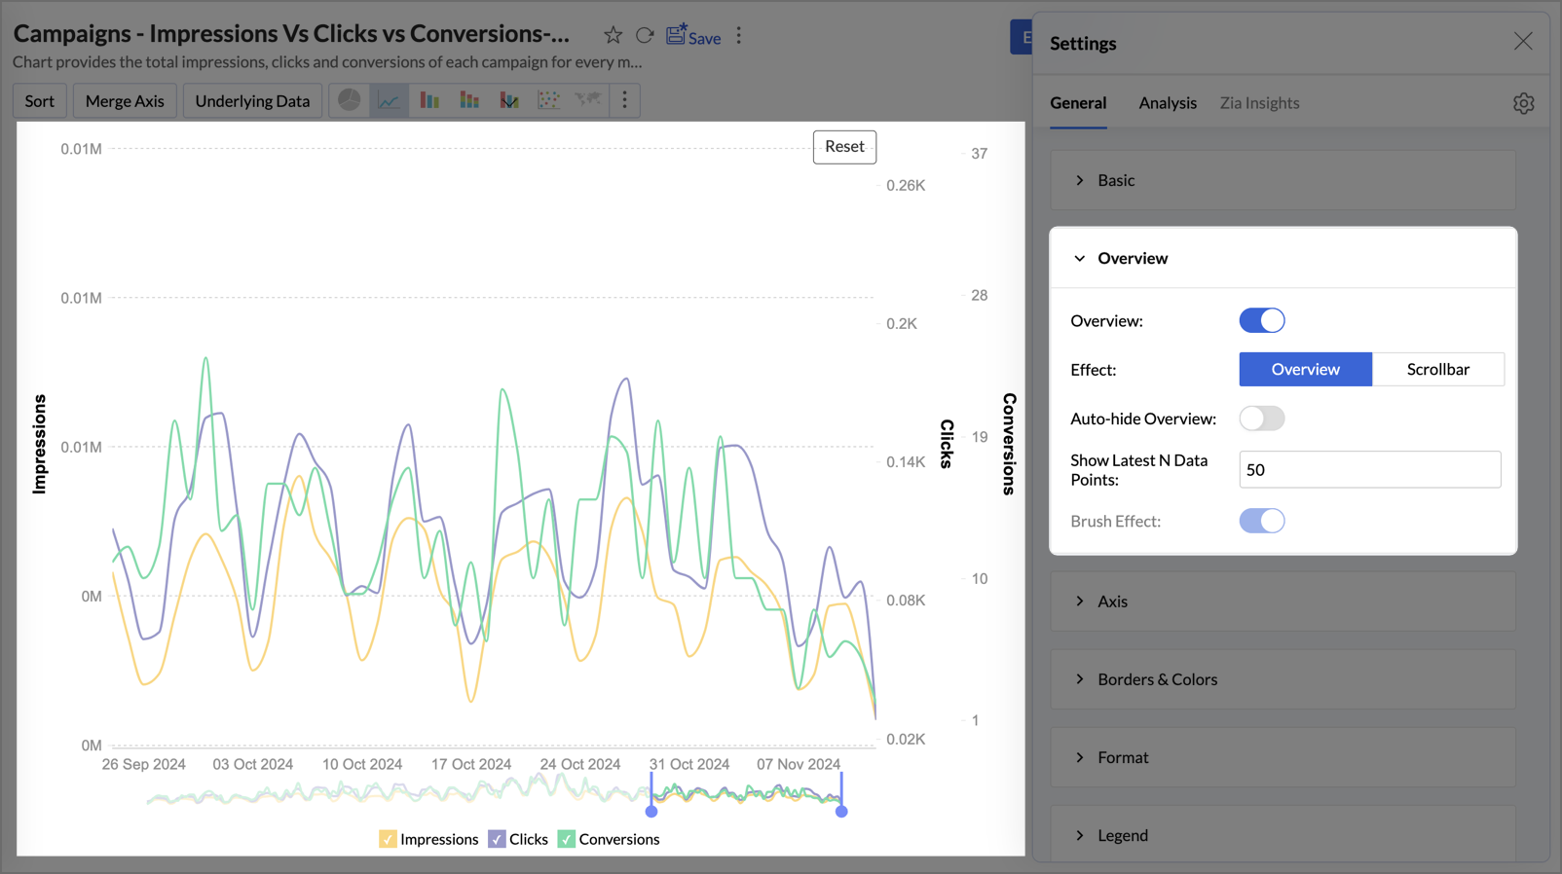Turn off the Overview toggle
The height and width of the screenshot is (874, 1562).
point(1261,320)
